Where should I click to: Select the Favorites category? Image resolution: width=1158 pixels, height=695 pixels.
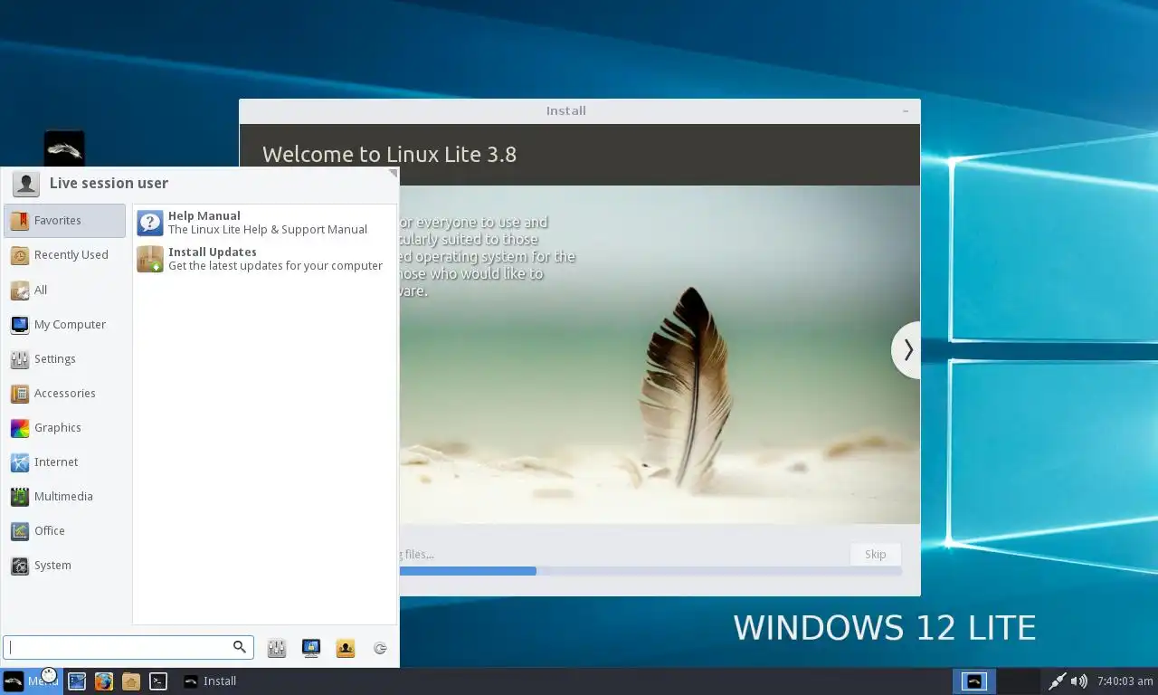pos(65,221)
